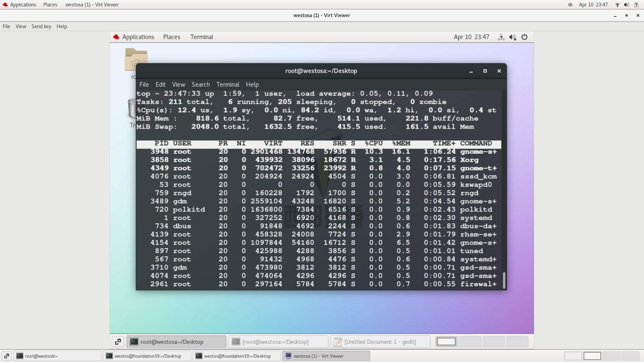Select second guest workspace in switcher
This screenshot has height=362, width=644.
click(x=470, y=342)
